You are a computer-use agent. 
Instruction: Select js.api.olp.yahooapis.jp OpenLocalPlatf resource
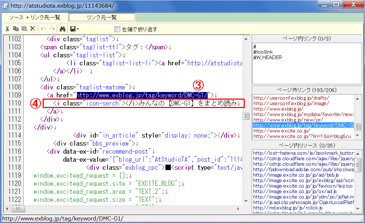(x=303, y=203)
